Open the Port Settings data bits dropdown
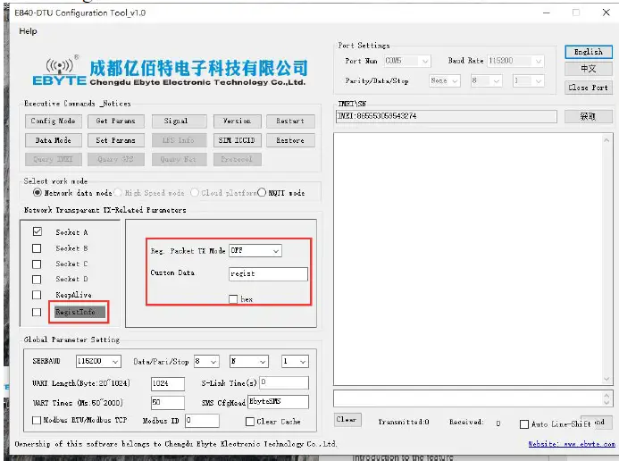Screen dimensions: 619x461 pyautogui.click(x=486, y=81)
